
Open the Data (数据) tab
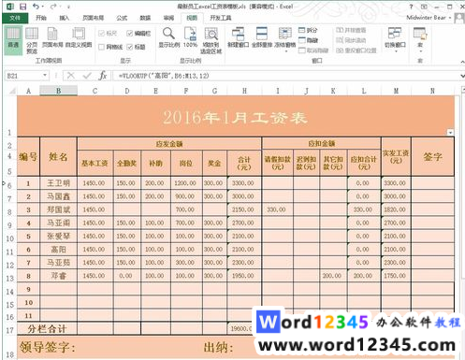pyautogui.click(x=145, y=18)
